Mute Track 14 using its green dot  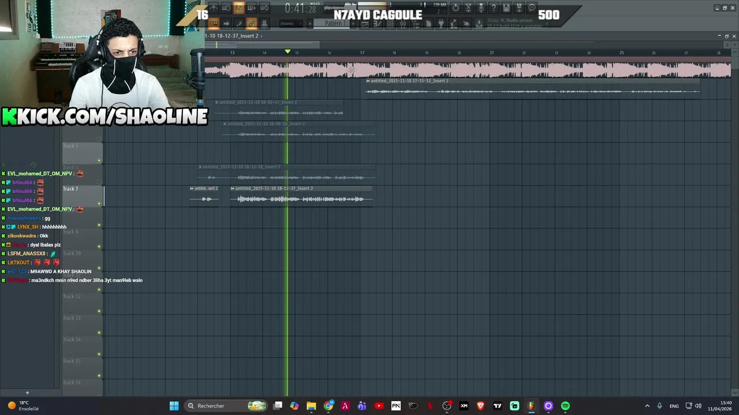click(x=99, y=354)
